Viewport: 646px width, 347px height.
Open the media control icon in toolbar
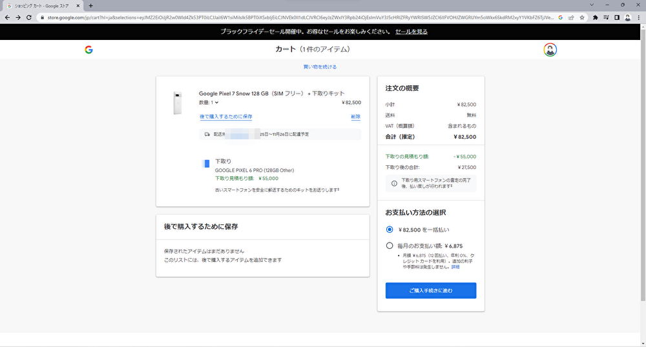606,17
